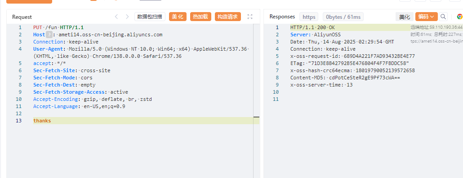This screenshot has width=463, height=178.
Task: Expand the Request panel to fullscreen
Action: pyautogui.click(x=250, y=17)
